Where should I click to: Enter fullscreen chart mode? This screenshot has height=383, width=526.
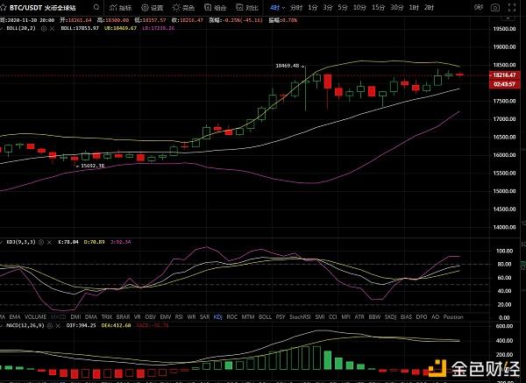pyautogui.click(x=512, y=7)
